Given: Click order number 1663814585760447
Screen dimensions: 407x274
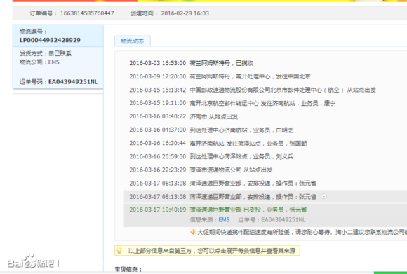Looking at the screenshot, I should [87, 13].
